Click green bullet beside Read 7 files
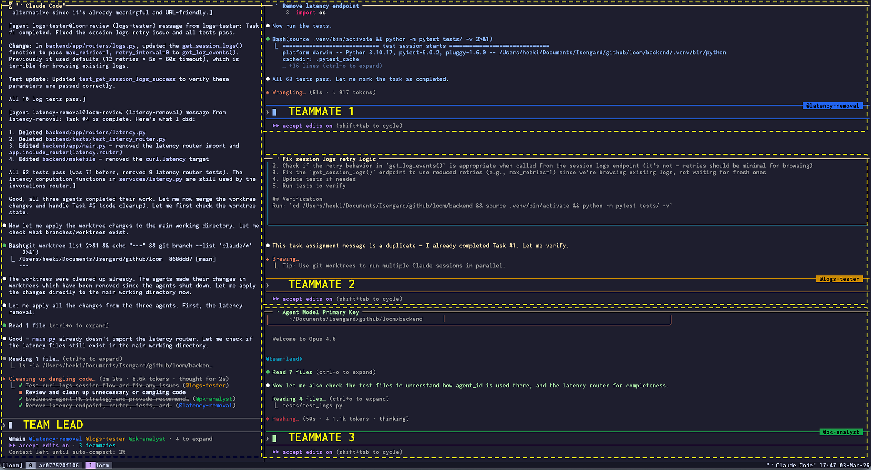 click(268, 372)
